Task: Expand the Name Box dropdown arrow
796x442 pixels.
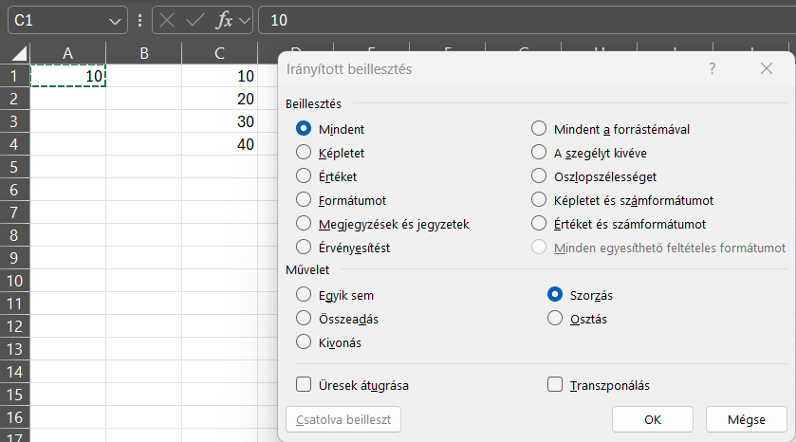Action: 116,20
